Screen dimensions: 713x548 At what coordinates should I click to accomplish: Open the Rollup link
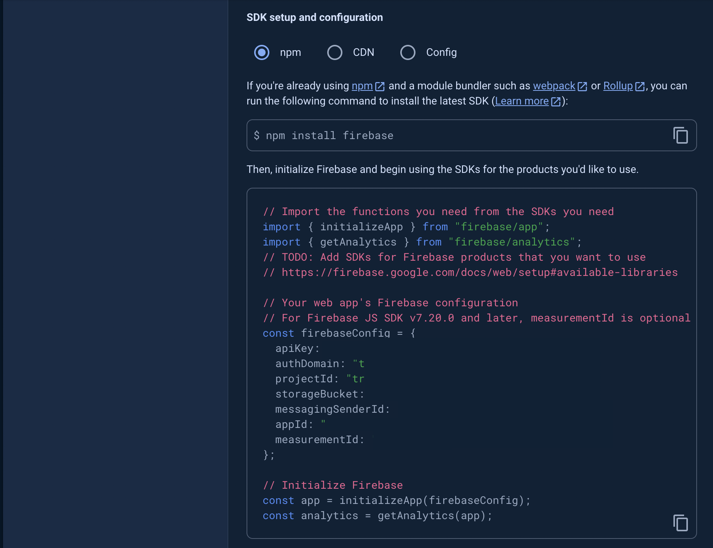click(x=624, y=86)
